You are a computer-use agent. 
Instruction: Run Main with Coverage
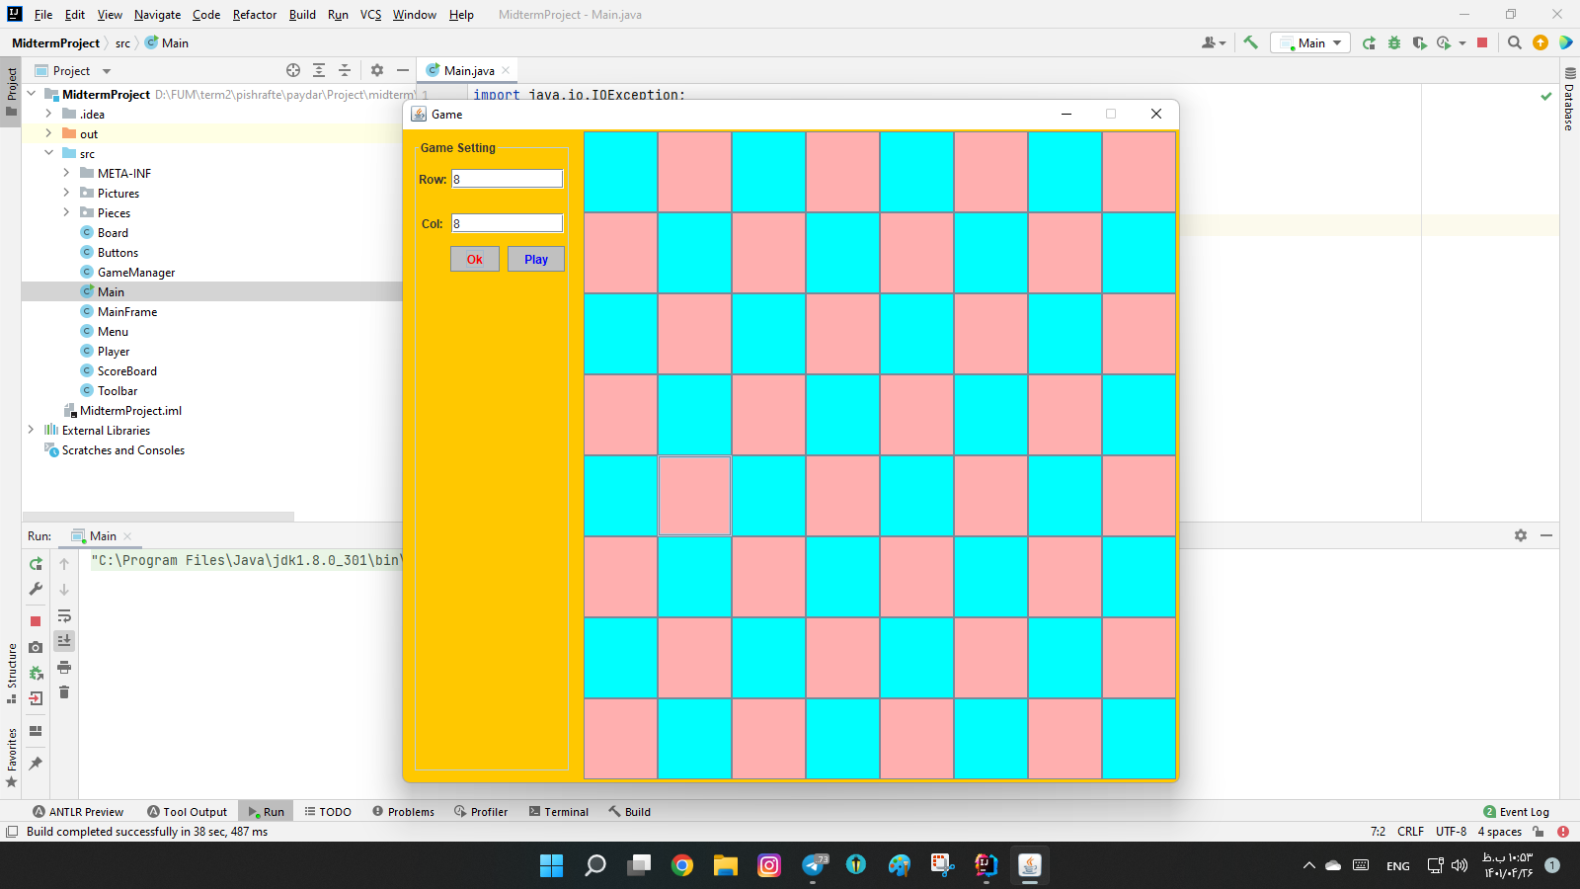point(1419,42)
